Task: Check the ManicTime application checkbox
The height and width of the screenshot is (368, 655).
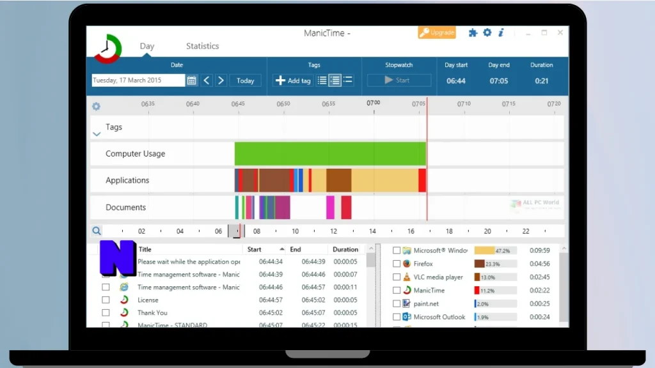Action: pos(397,291)
